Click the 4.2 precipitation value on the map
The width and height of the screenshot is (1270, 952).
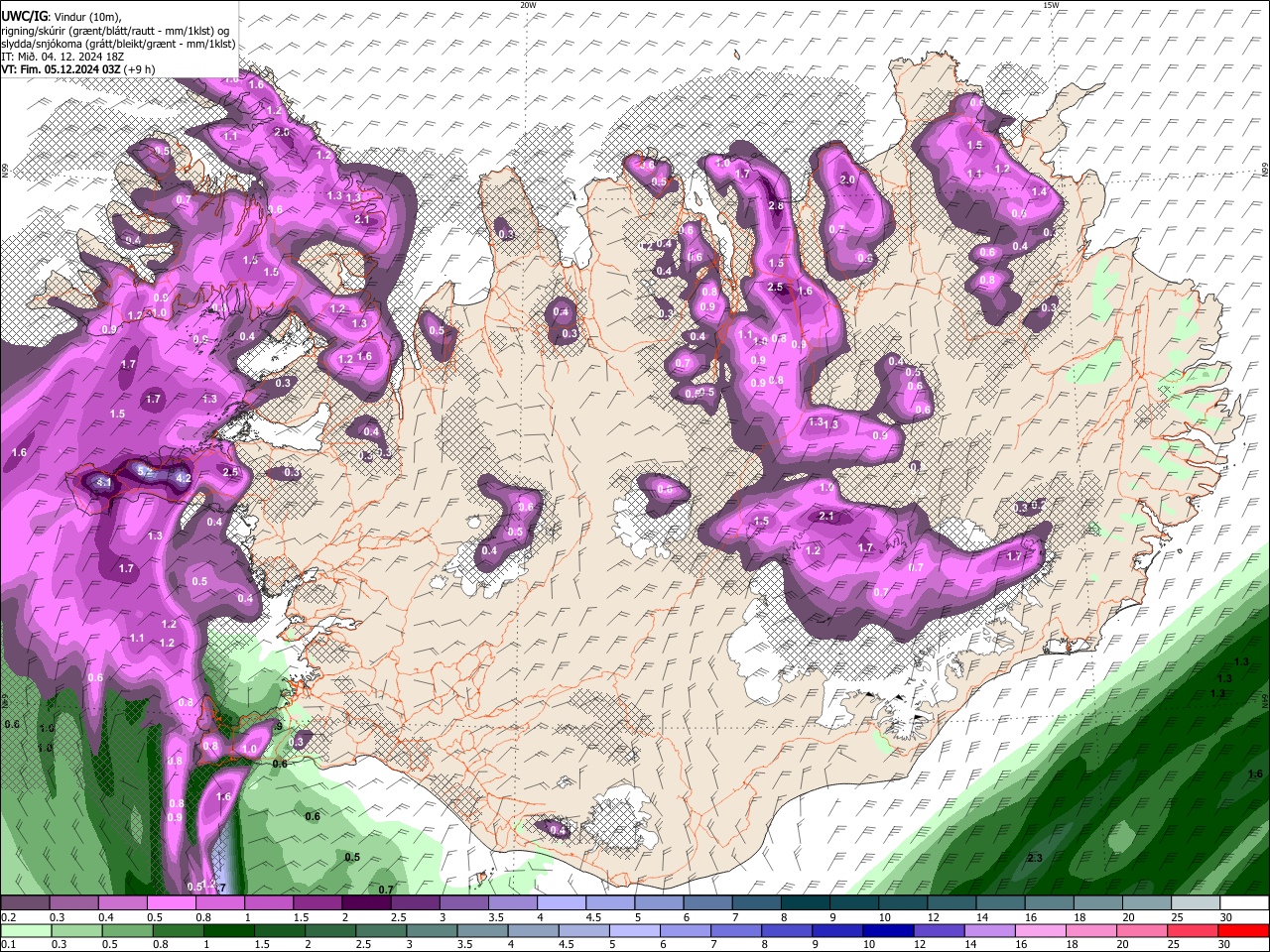pyautogui.click(x=183, y=478)
